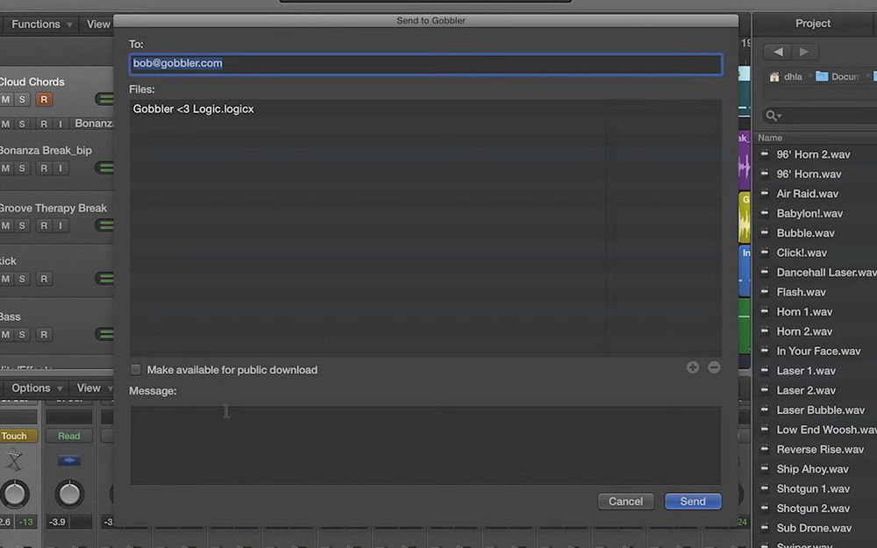Record enable the Groove Therapy Break track
Viewport: 877px width, 548px height.
click(44, 225)
